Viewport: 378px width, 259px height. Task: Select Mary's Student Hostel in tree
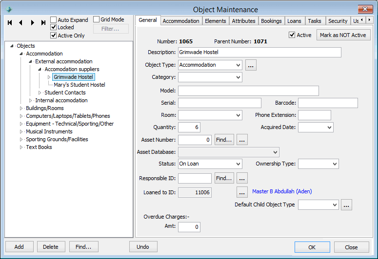coord(80,85)
